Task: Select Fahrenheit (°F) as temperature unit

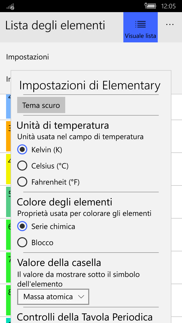Action: coord(22,182)
